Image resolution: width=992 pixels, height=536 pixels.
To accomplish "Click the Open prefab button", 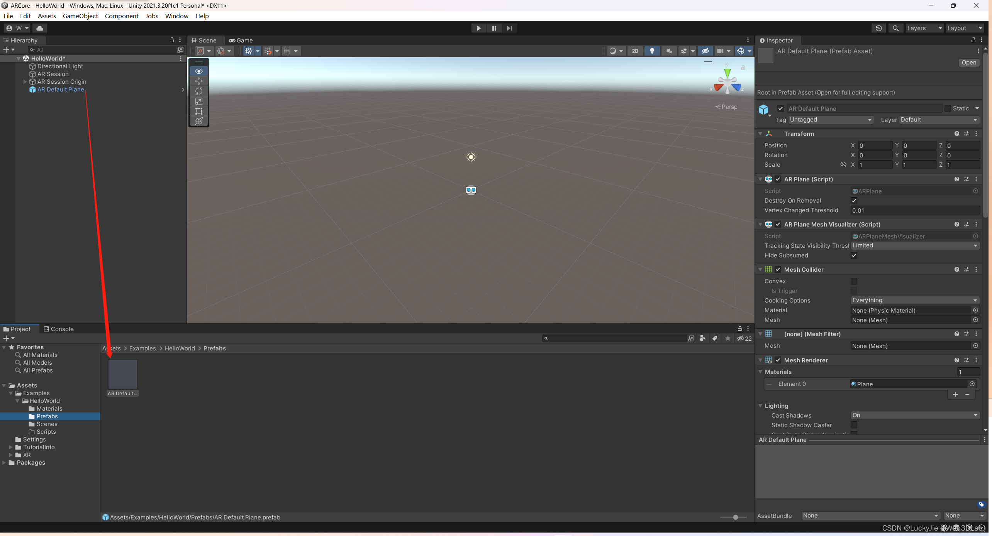I will tap(968, 63).
